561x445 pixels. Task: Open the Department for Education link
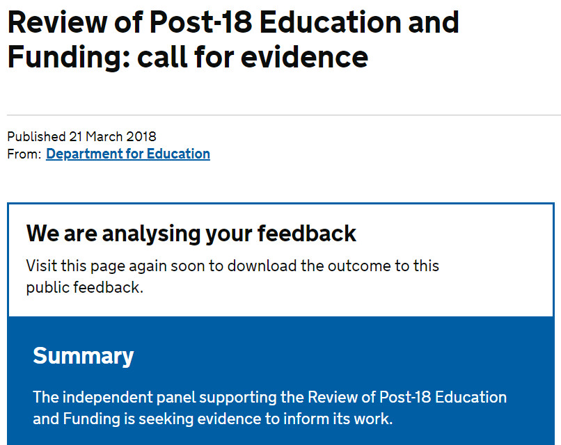pos(128,154)
